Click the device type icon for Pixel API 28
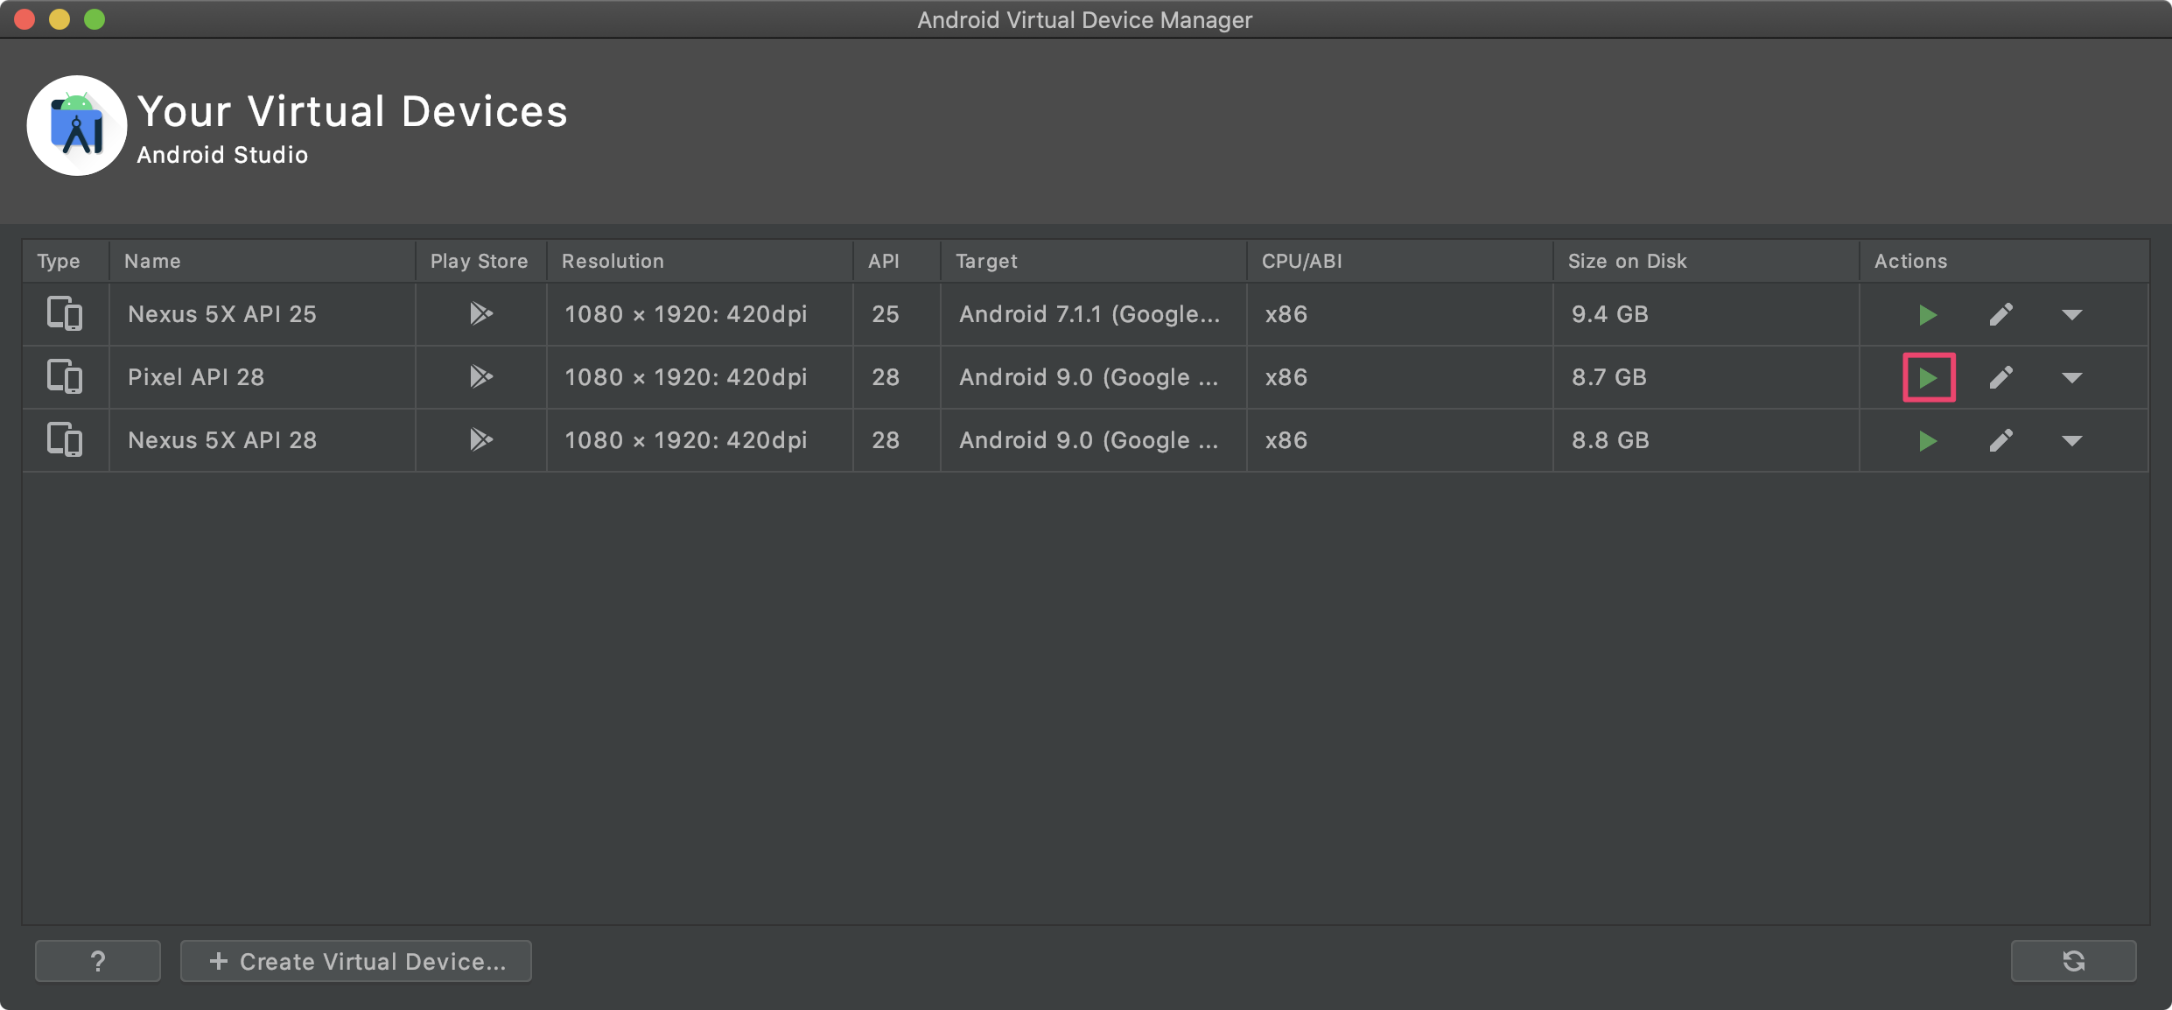This screenshot has height=1010, width=2172. click(x=65, y=377)
